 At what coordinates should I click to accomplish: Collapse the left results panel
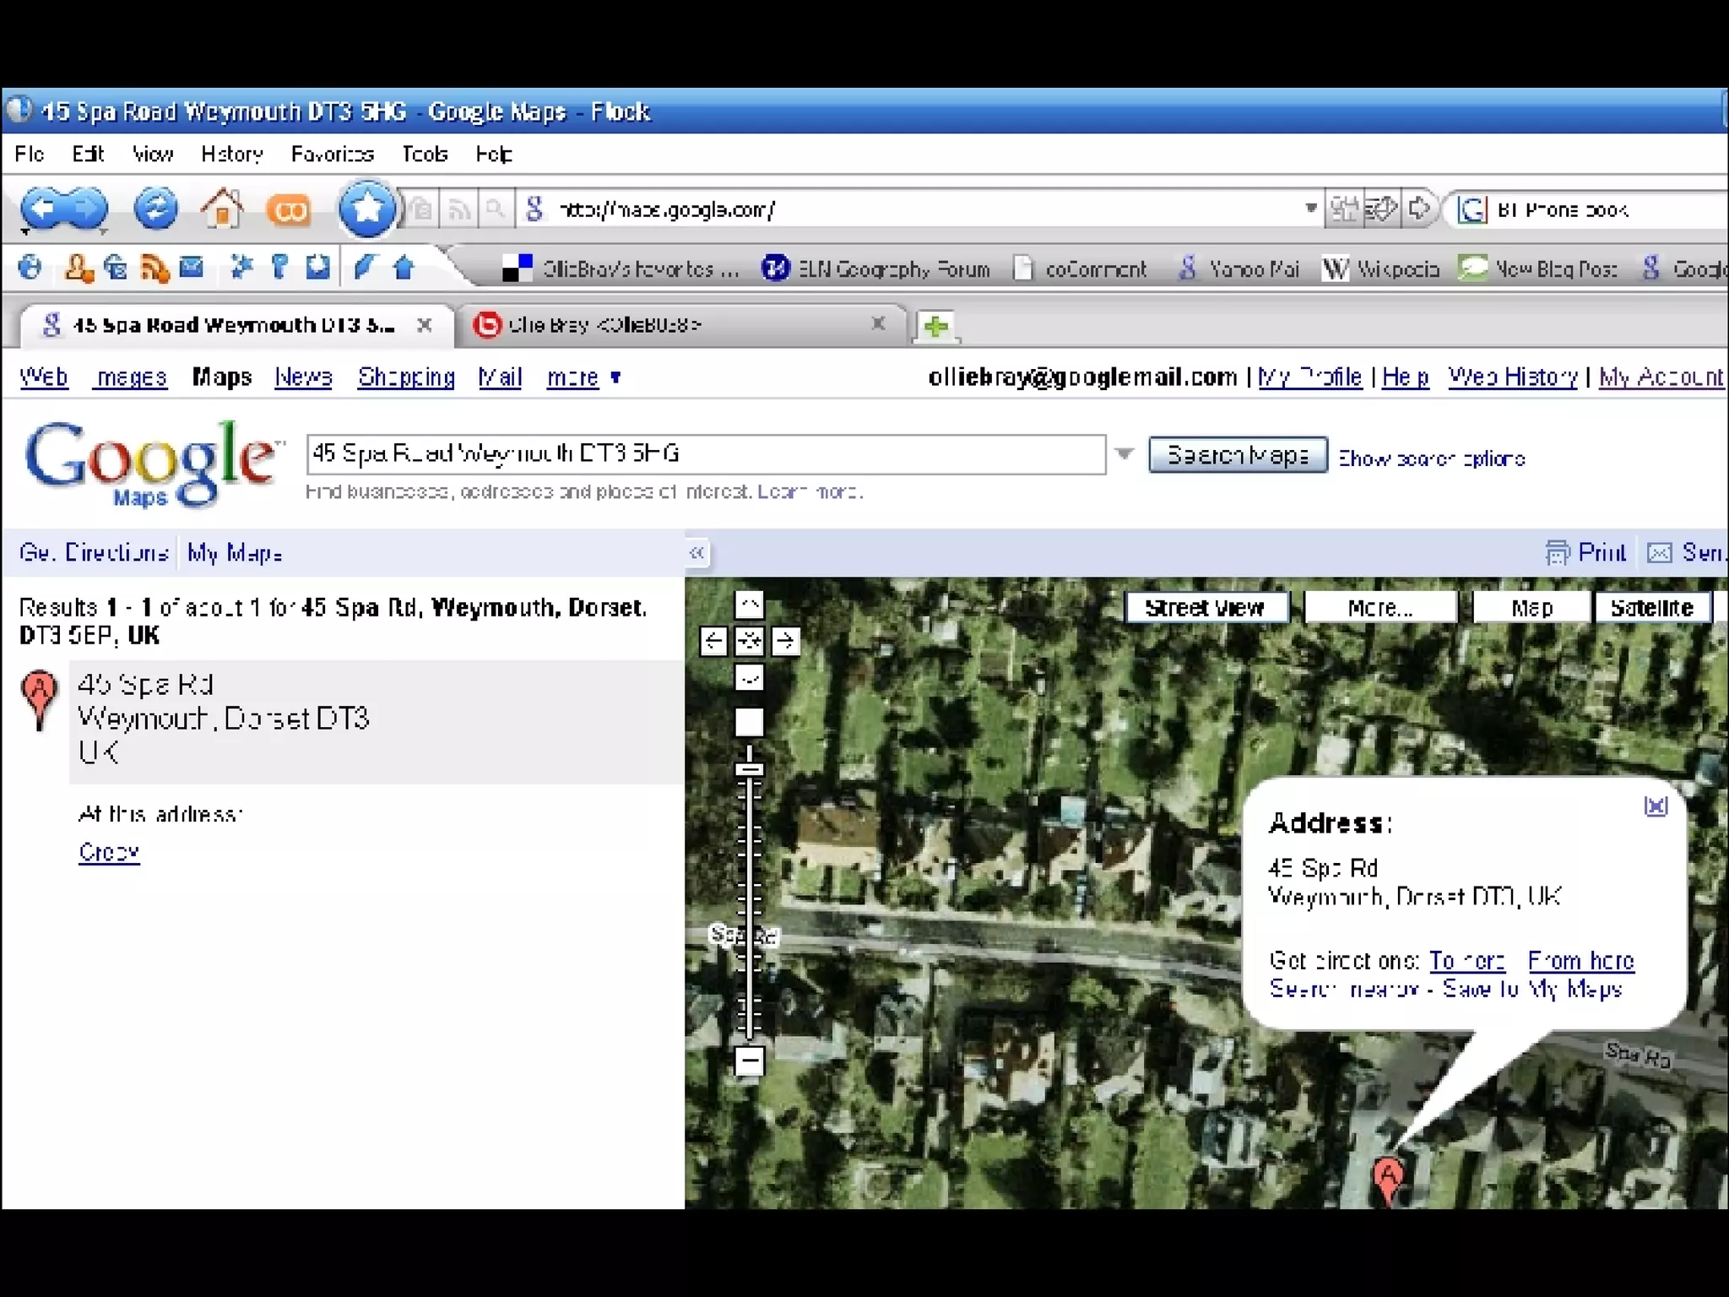[696, 553]
